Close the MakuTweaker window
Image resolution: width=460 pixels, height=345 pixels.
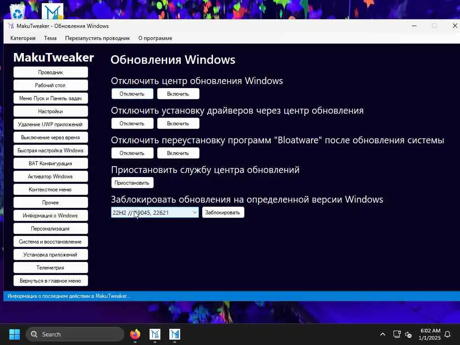455,26
